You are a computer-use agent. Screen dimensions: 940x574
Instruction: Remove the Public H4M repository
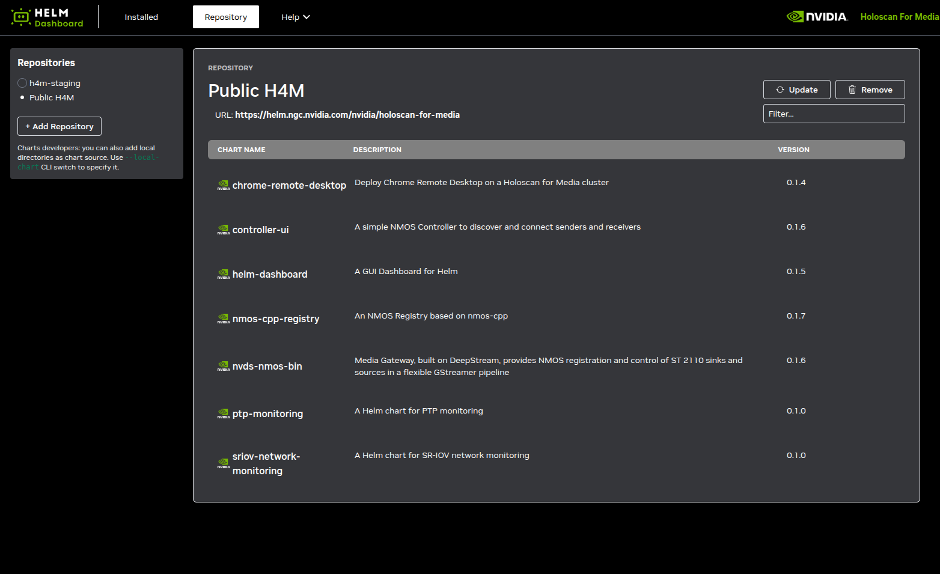[870, 90]
